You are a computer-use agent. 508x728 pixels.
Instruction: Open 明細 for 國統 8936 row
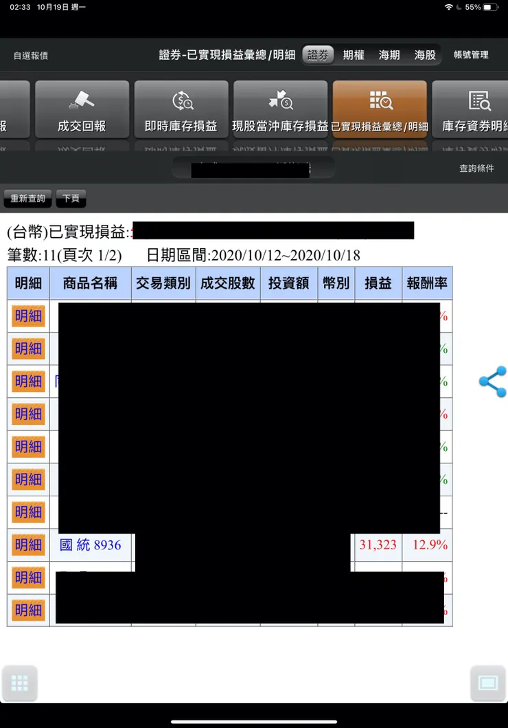pyautogui.click(x=28, y=544)
